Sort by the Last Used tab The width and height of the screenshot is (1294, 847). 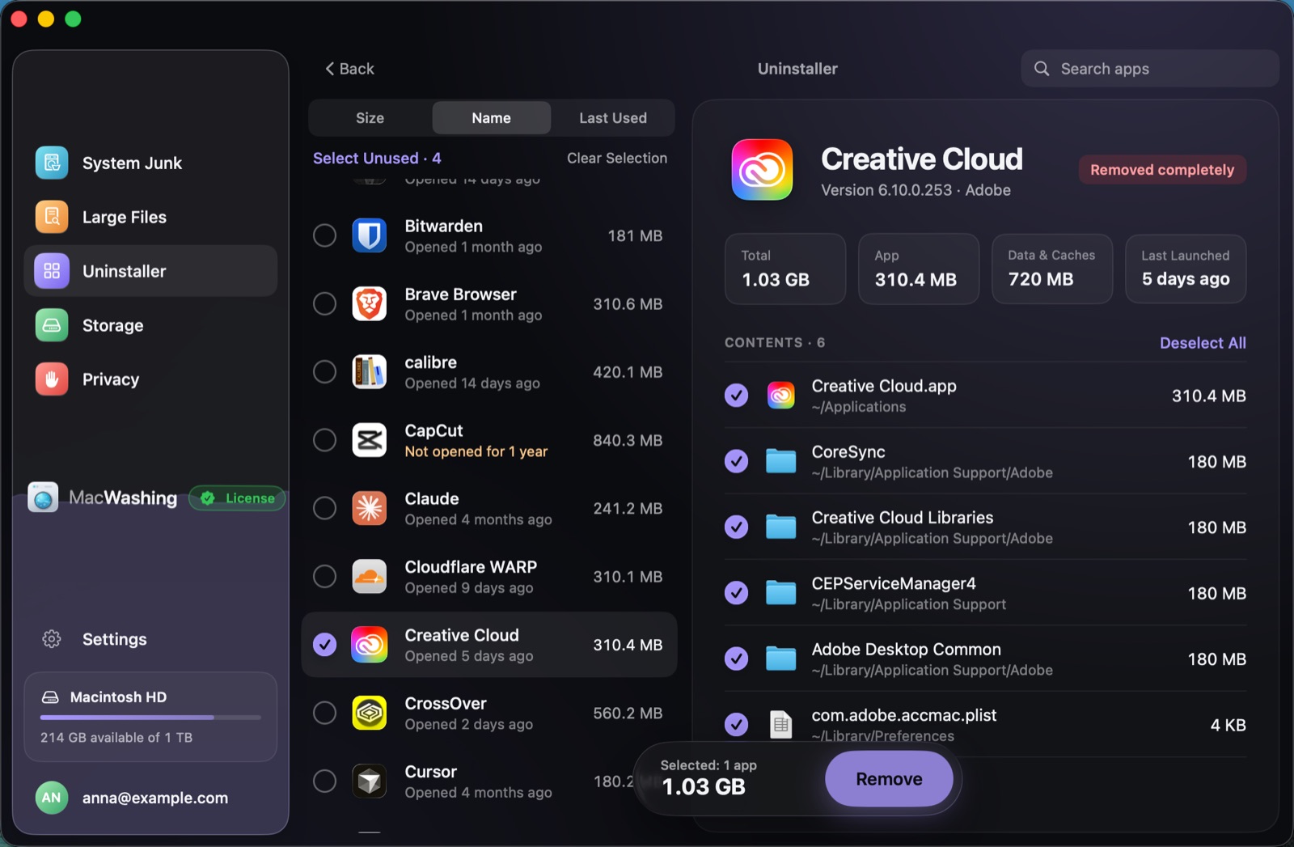pos(612,118)
